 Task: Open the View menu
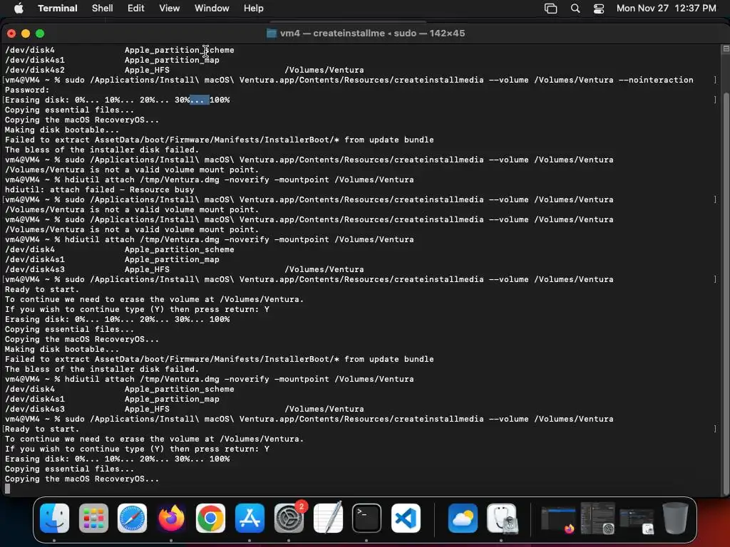(170, 9)
